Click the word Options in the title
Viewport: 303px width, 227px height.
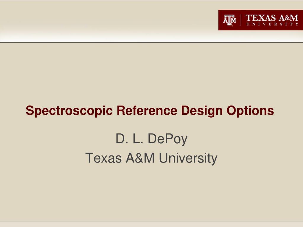[x=250, y=111]
